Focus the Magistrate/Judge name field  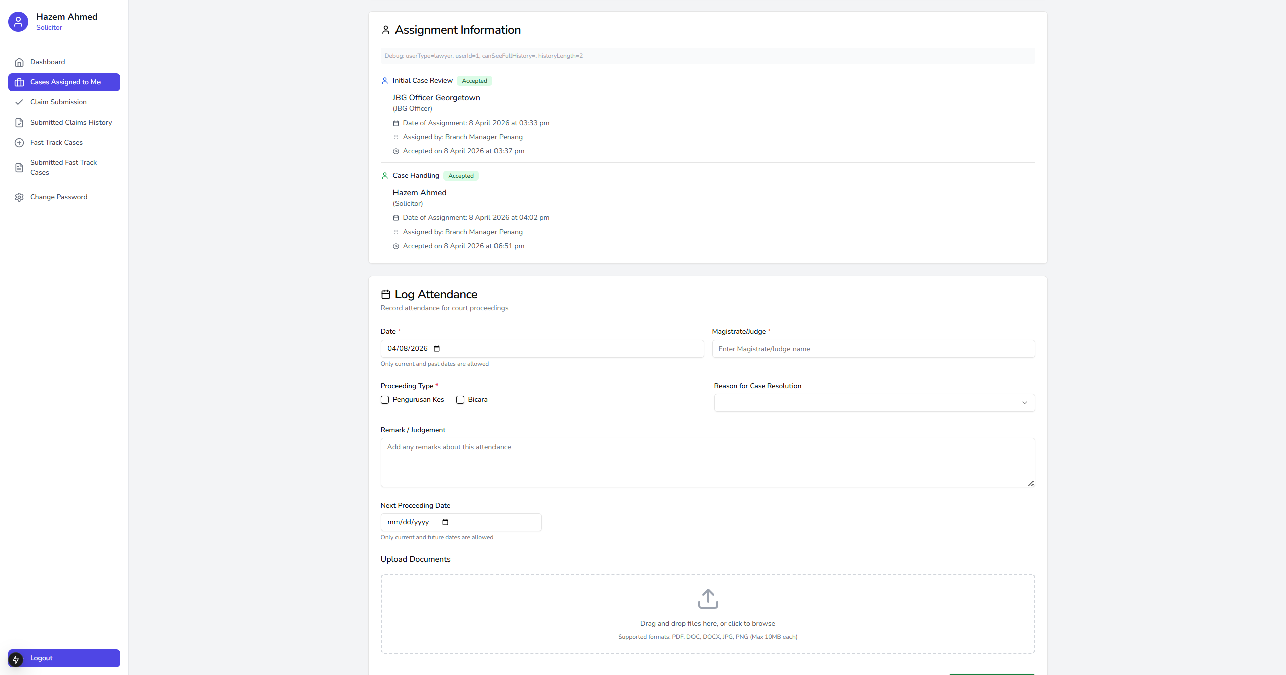pos(873,349)
